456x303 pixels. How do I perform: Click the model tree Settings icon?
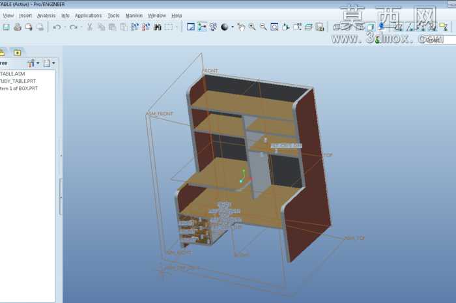point(47,63)
